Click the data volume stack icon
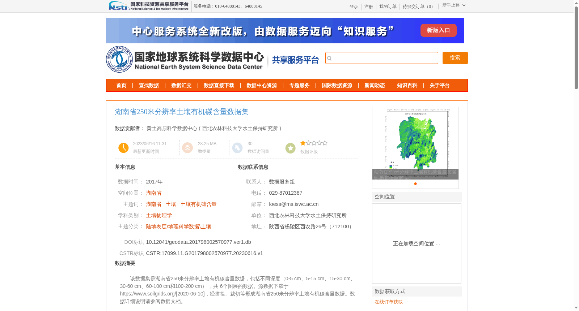This screenshot has width=579, height=311. pos(187,148)
